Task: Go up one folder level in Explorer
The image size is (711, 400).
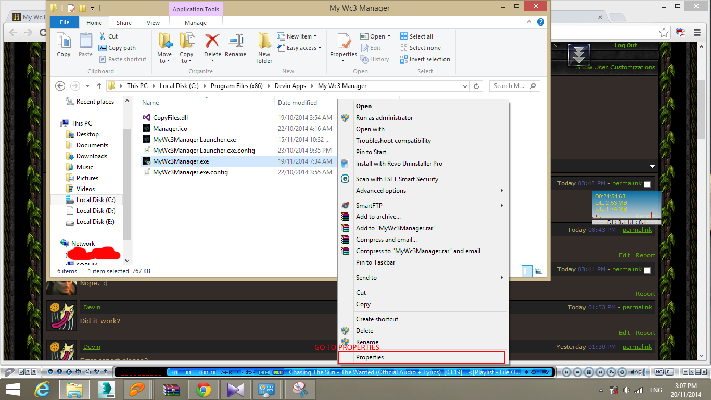Action: click(x=100, y=86)
